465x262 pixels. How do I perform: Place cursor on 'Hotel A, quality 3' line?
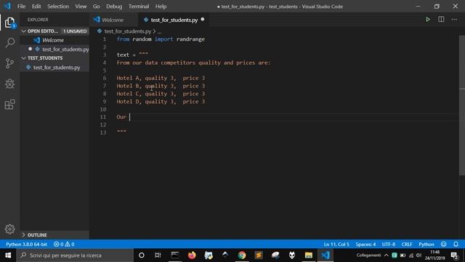(x=161, y=78)
